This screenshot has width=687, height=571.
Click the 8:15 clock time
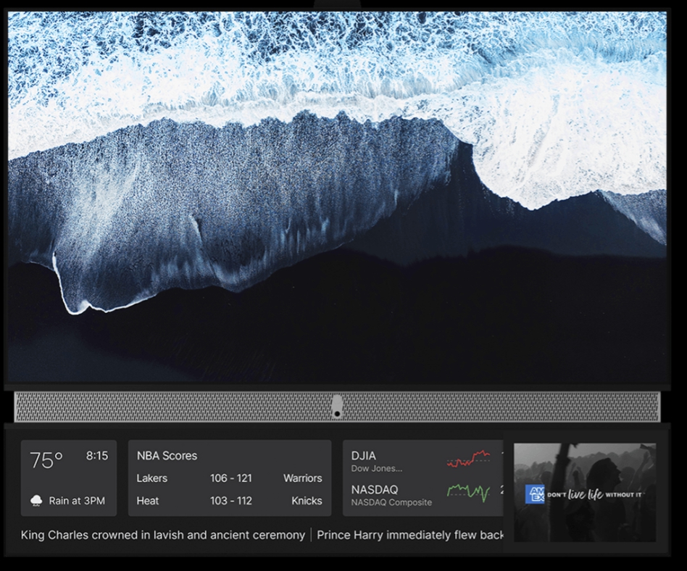(x=97, y=456)
